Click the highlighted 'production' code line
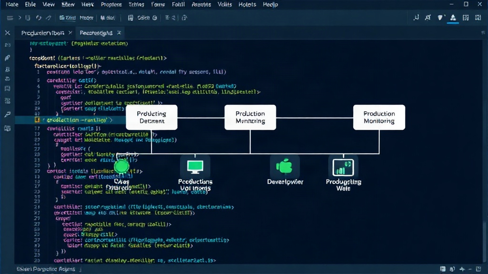The height and width of the screenshot is (274, 488). pyautogui.click(x=70, y=120)
